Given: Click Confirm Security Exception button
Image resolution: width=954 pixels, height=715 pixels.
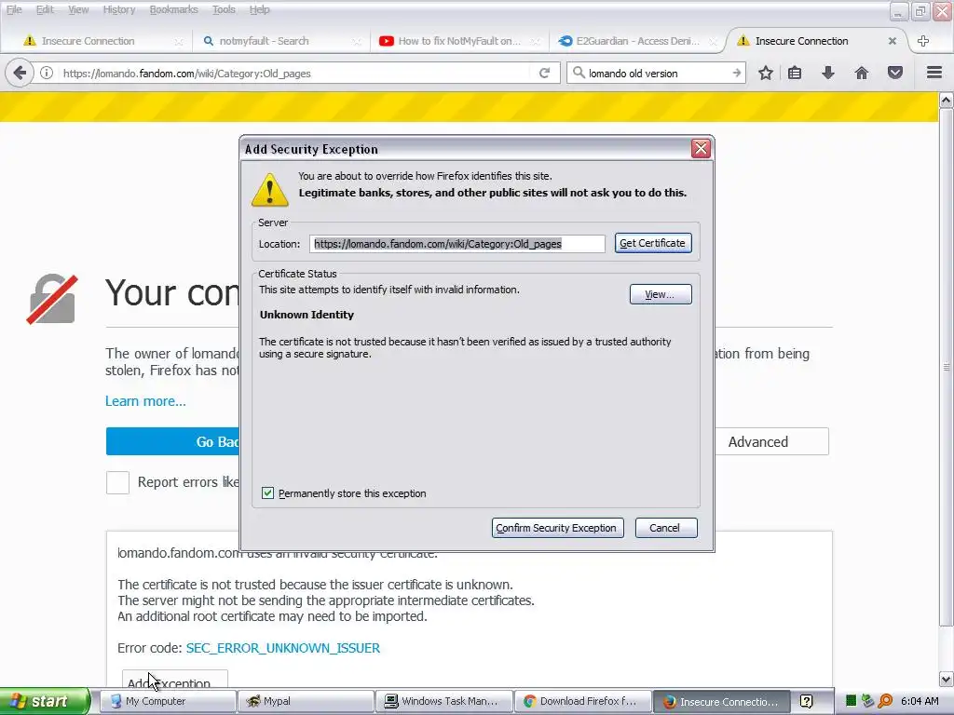Looking at the screenshot, I should [557, 528].
